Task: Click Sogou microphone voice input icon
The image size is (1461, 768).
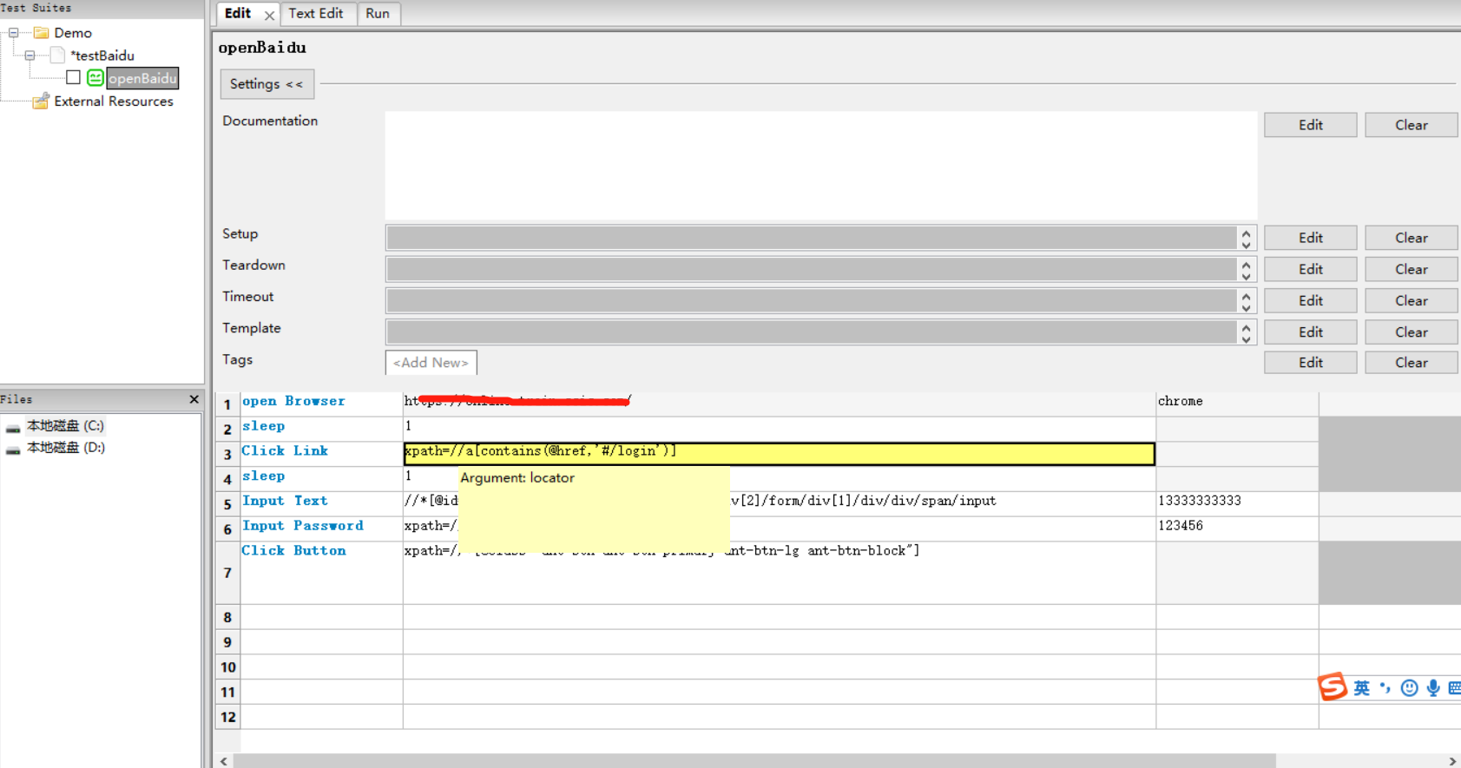Action: (x=1433, y=688)
